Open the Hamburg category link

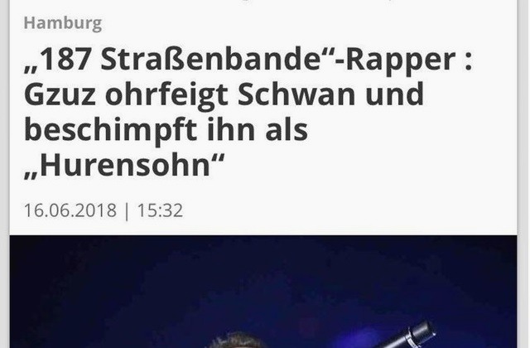(x=63, y=23)
